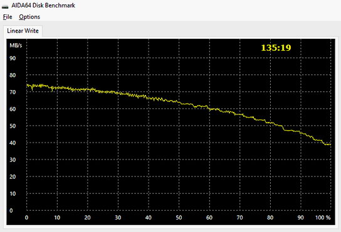Open the Options menu
Image resolution: width=341 pixels, height=232 pixels.
coord(29,17)
